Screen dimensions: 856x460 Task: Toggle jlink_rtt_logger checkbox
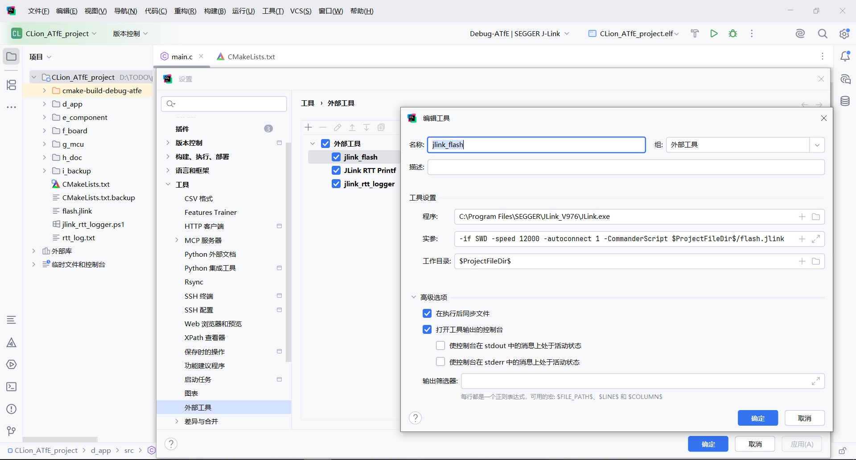pos(336,184)
